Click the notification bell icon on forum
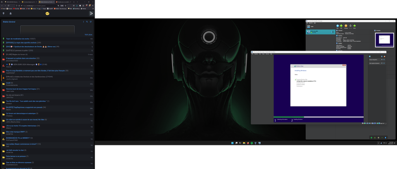The height and width of the screenshot is (169, 397). pos(10,14)
